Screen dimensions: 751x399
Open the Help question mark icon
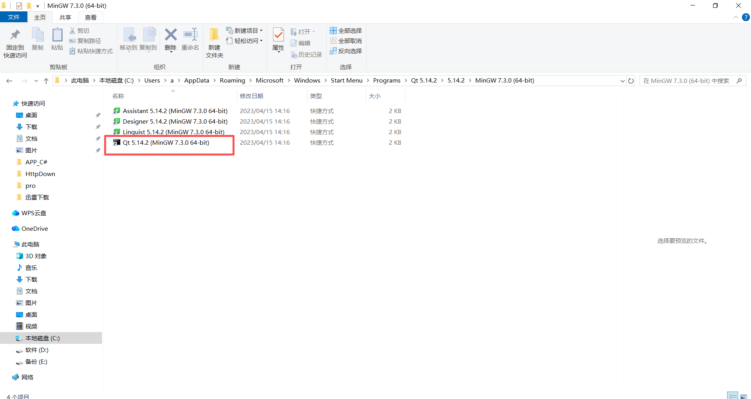point(746,17)
